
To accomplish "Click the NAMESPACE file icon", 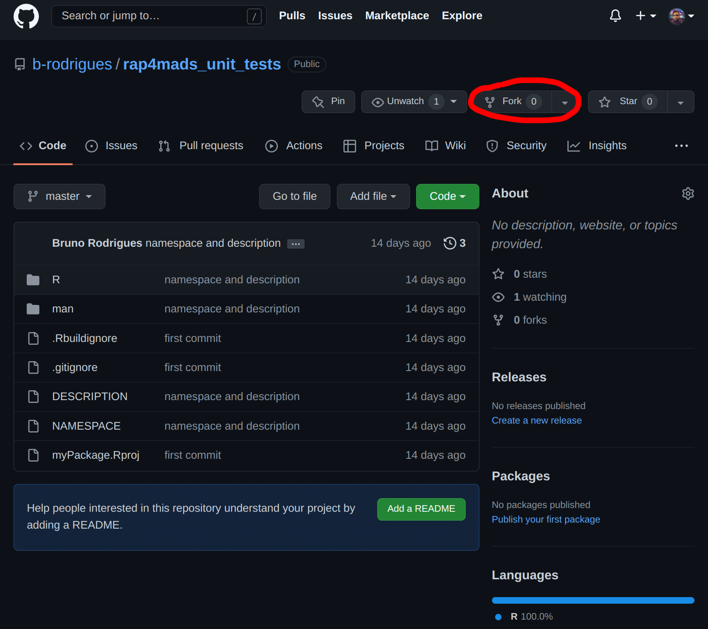I will click(x=33, y=426).
